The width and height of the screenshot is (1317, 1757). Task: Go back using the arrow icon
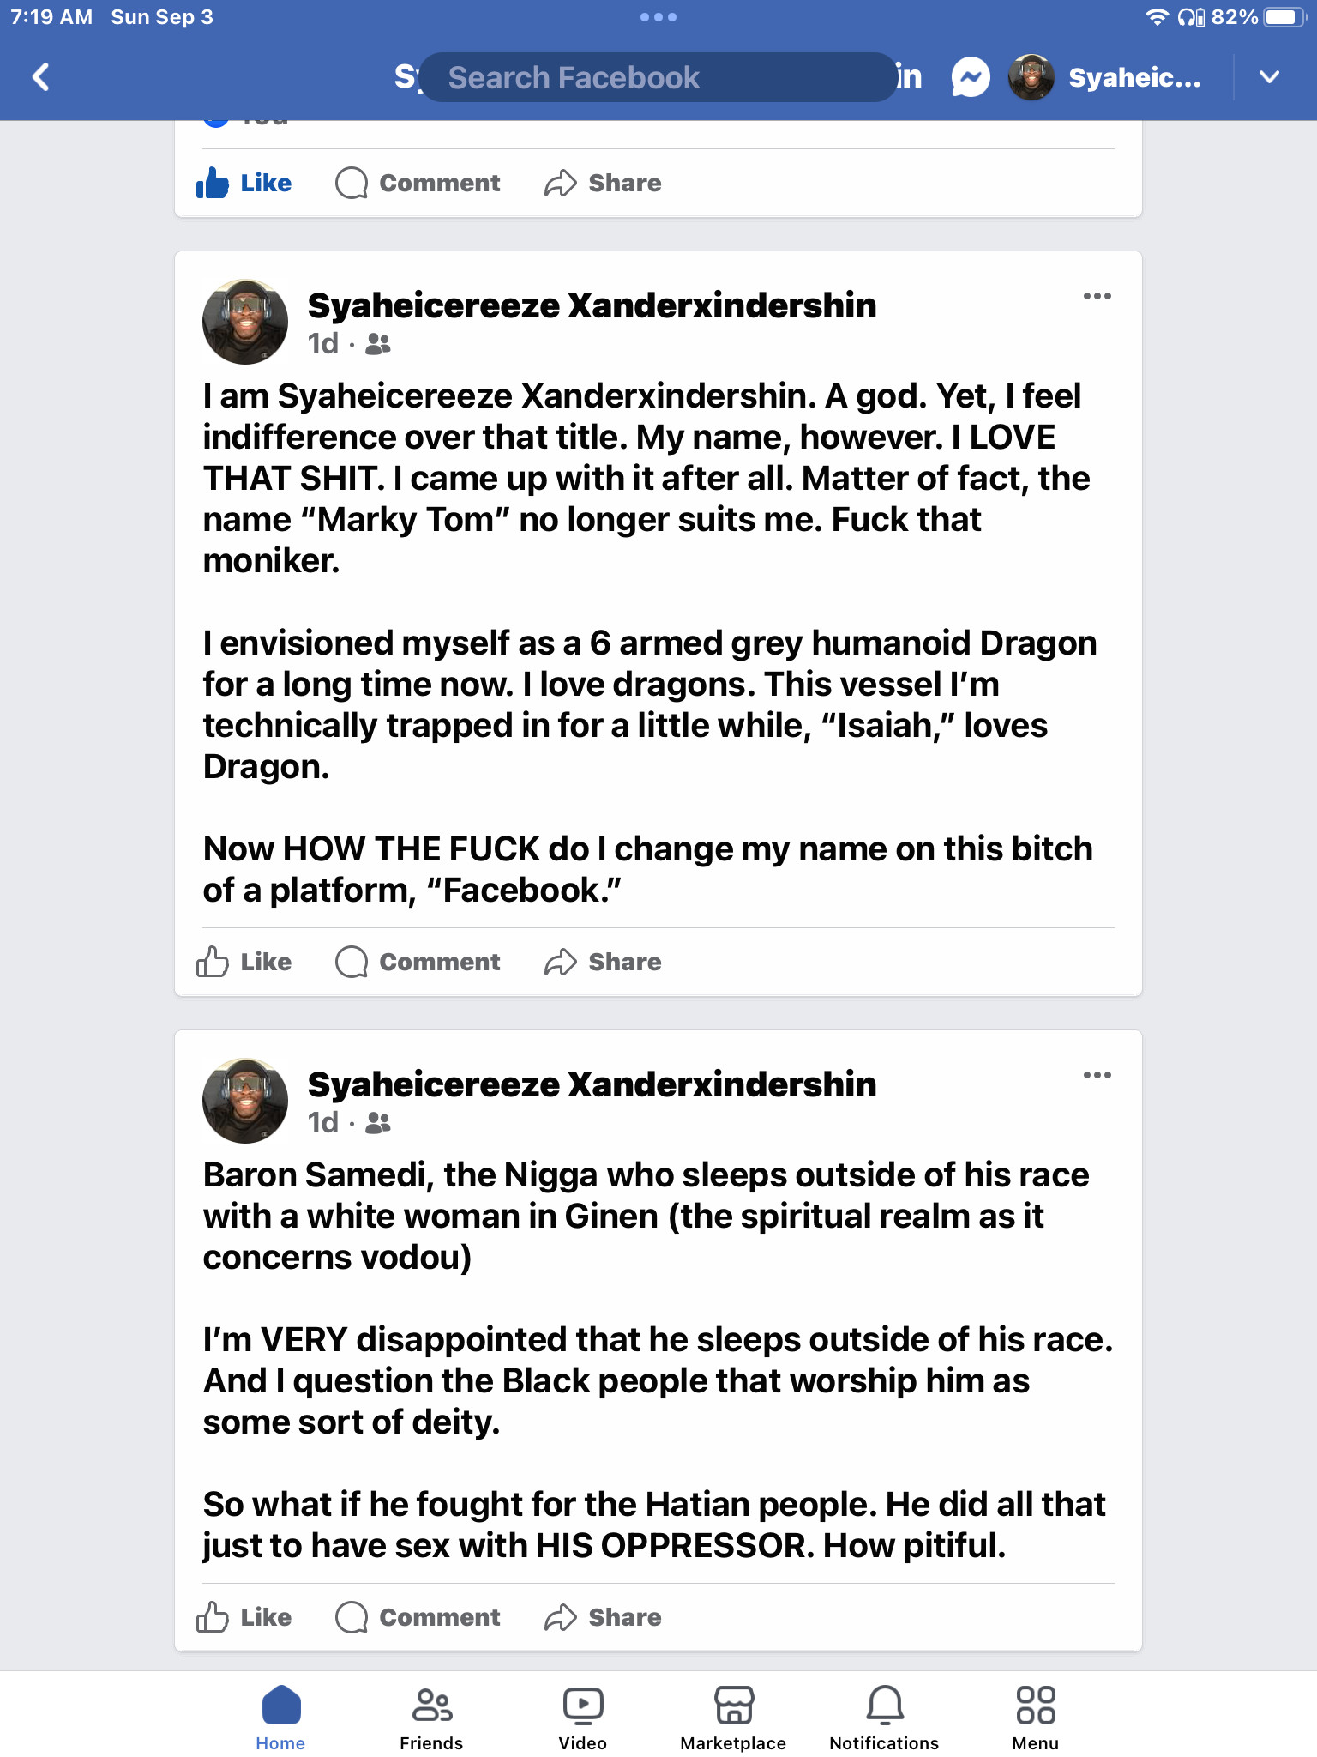[40, 77]
